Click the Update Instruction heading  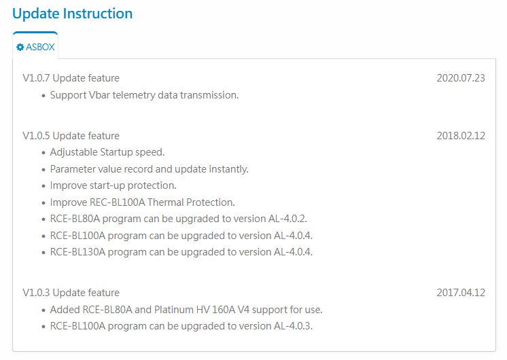click(x=73, y=14)
